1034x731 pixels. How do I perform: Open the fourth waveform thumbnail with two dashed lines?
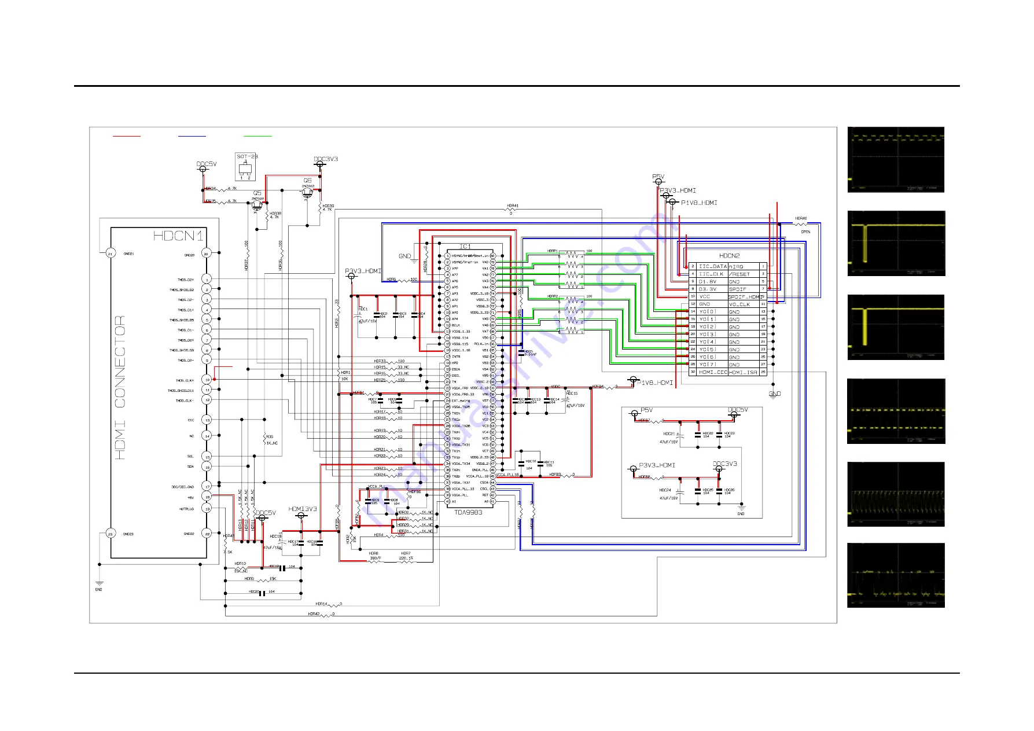click(896, 411)
